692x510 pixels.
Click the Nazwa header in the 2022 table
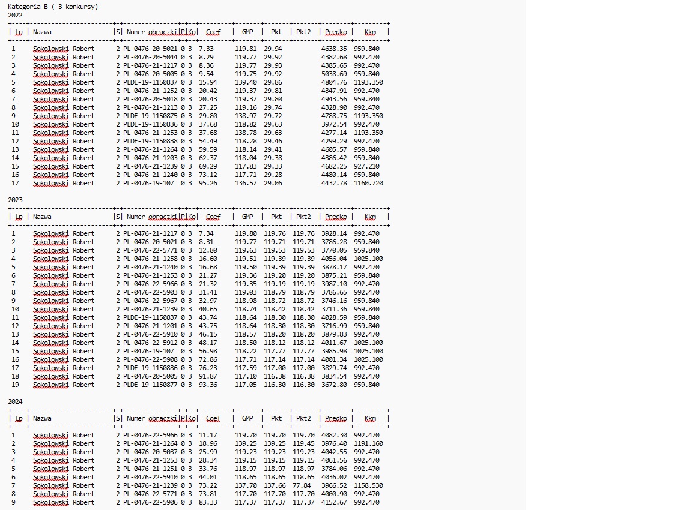(42, 32)
